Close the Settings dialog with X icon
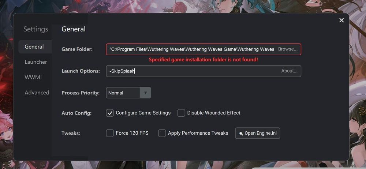This screenshot has width=366, height=169. [x=341, y=20]
